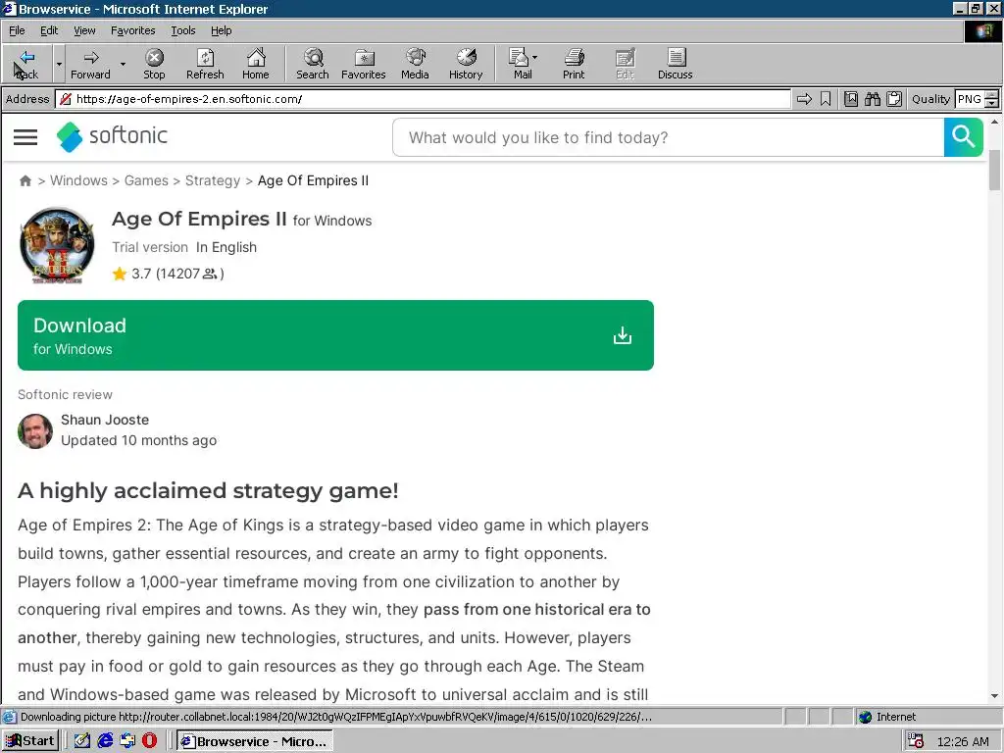Open the Forward history dropdown arrow
The width and height of the screenshot is (1004, 753).
point(123,64)
